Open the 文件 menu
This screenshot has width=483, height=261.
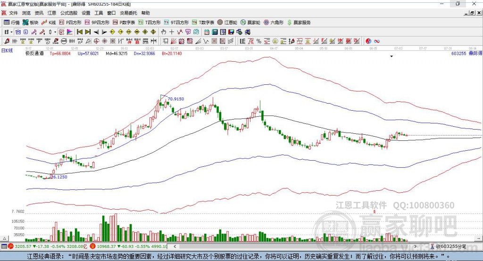point(13,13)
